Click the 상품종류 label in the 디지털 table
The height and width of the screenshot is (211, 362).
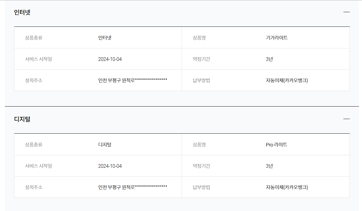[x=34, y=145]
